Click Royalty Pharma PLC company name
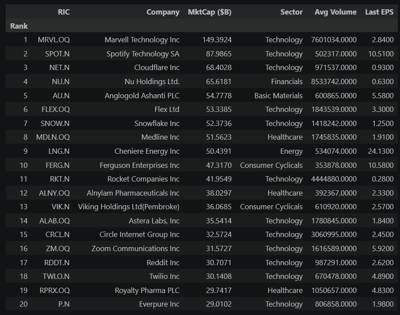The image size is (400, 315). tap(147, 290)
